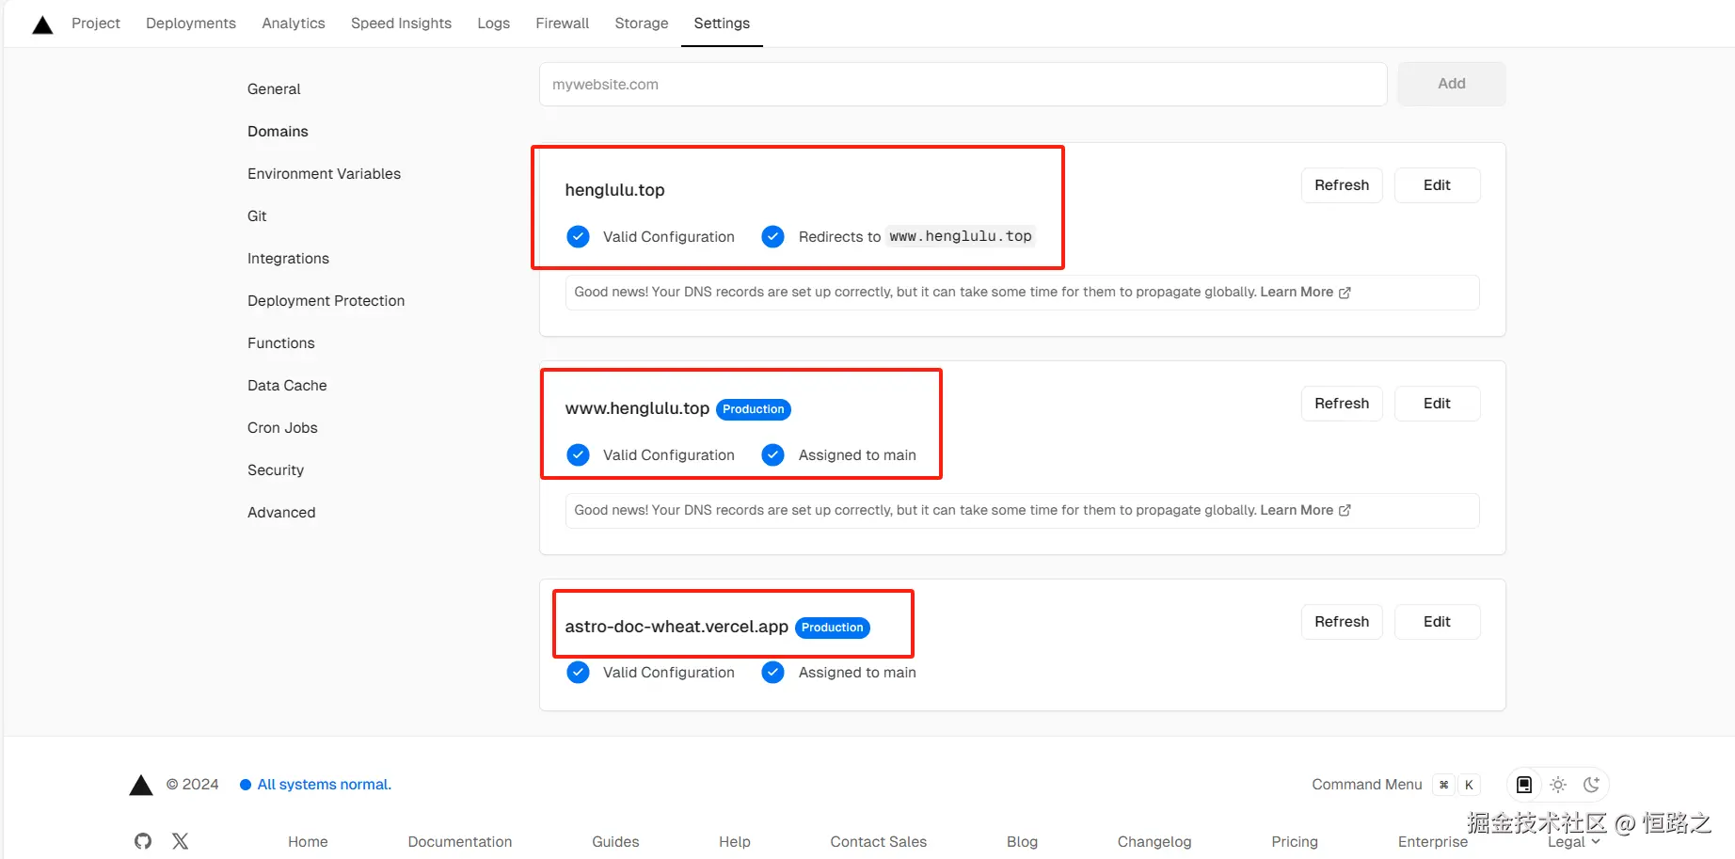Click Valid Configuration check icon for www.henglulu.top
The image size is (1735, 859).
[x=579, y=454]
